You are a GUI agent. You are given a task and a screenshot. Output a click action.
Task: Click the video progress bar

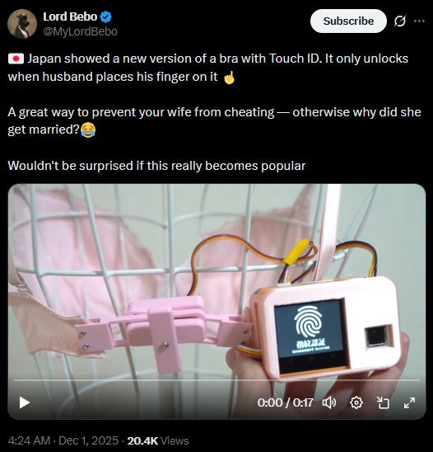click(x=216, y=380)
